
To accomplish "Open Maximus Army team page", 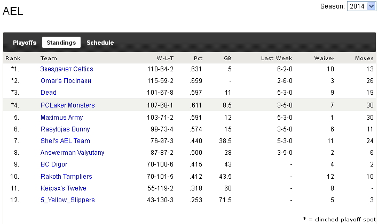I will (62, 118).
